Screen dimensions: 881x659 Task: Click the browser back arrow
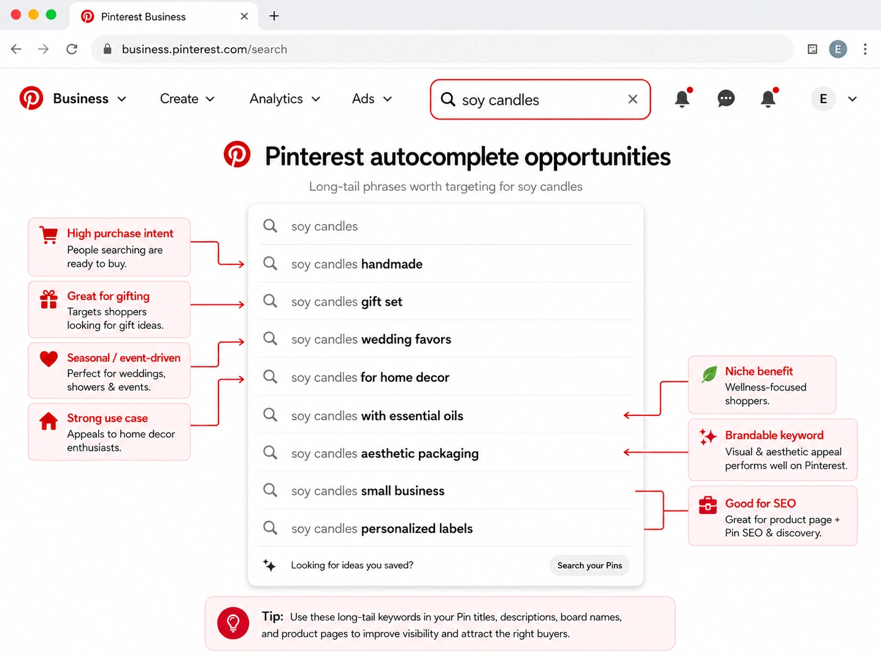point(16,49)
